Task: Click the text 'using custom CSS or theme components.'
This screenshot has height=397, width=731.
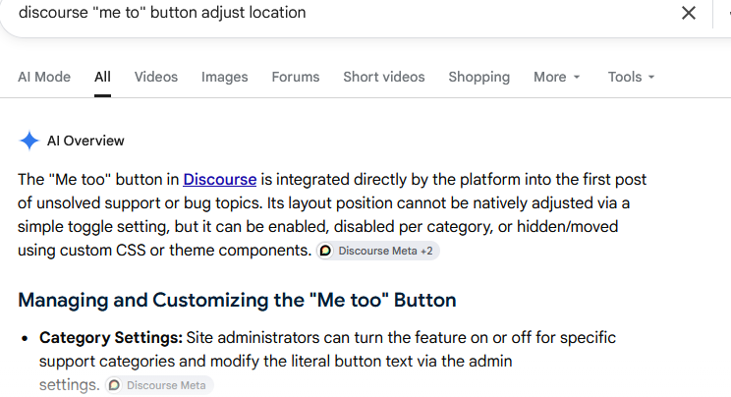Action: click(x=164, y=250)
